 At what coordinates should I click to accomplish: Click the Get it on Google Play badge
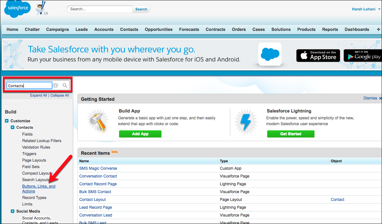tap(363, 56)
